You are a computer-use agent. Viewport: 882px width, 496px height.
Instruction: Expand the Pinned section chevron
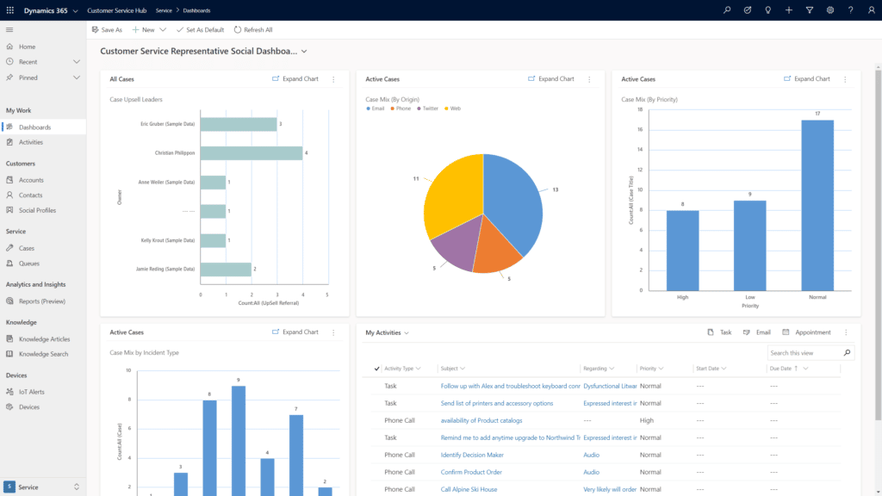click(77, 77)
